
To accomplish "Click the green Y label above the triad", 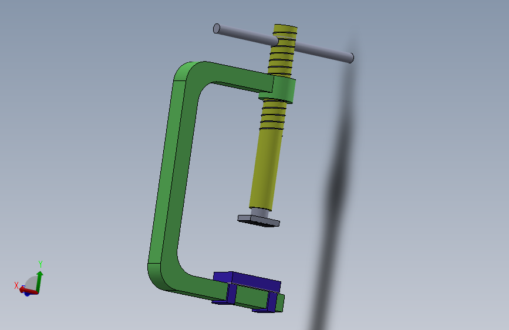I will click(41, 264).
